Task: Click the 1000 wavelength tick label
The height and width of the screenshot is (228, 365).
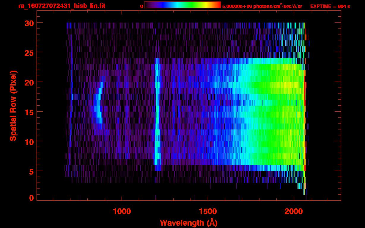Action: [122, 211]
